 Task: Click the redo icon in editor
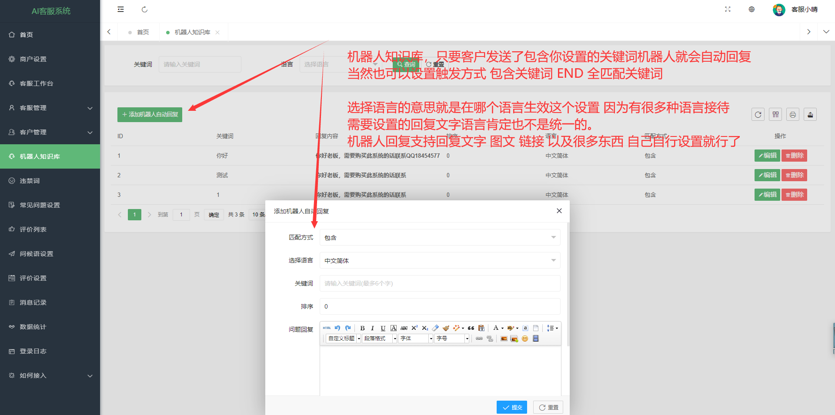pos(348,328)
